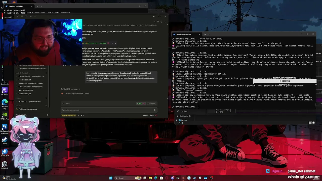Open LM Studio desktop icon

click(x=5, y=91)
